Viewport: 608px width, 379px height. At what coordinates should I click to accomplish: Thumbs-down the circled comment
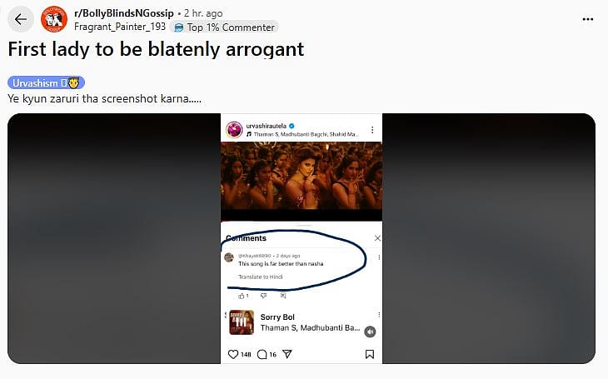click(264, 296)
